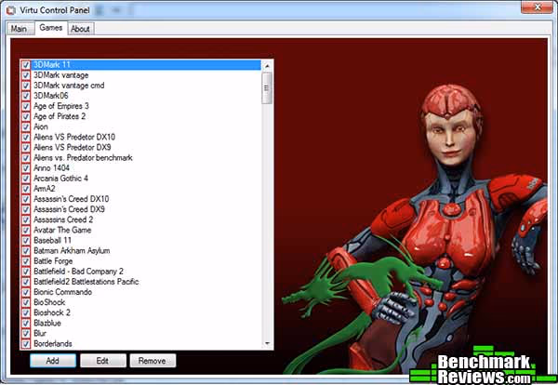Disable the Age of Pirates 2 checkbox
The image size is (558, 385).
pos(26,117)
